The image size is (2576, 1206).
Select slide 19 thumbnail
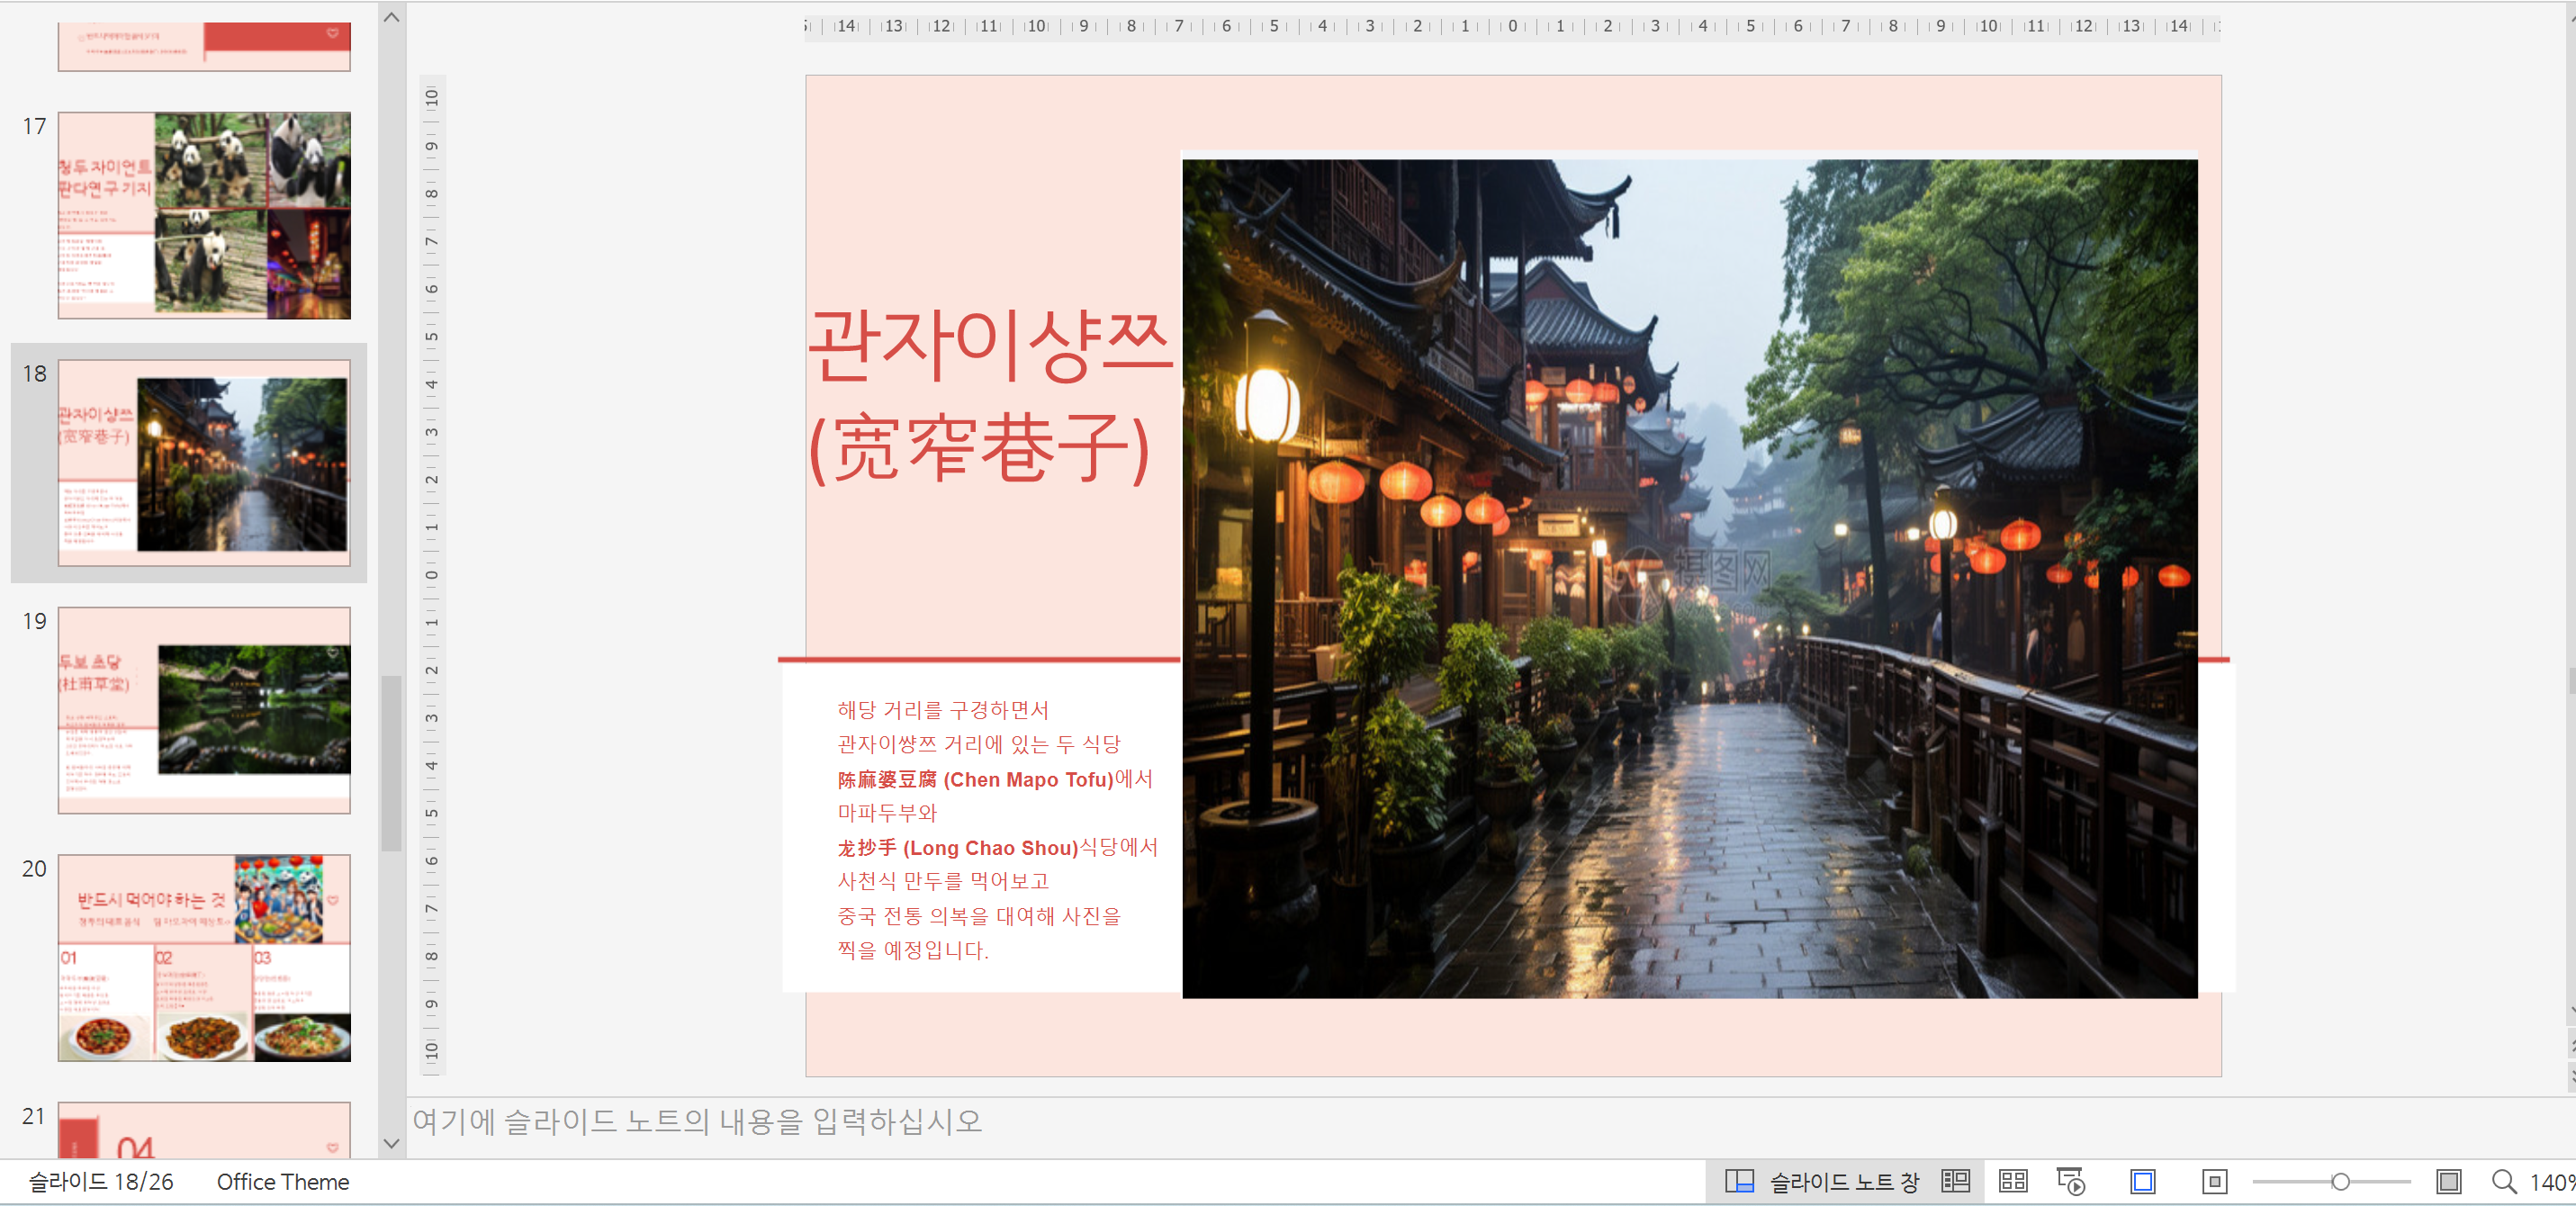coord(204,710)
